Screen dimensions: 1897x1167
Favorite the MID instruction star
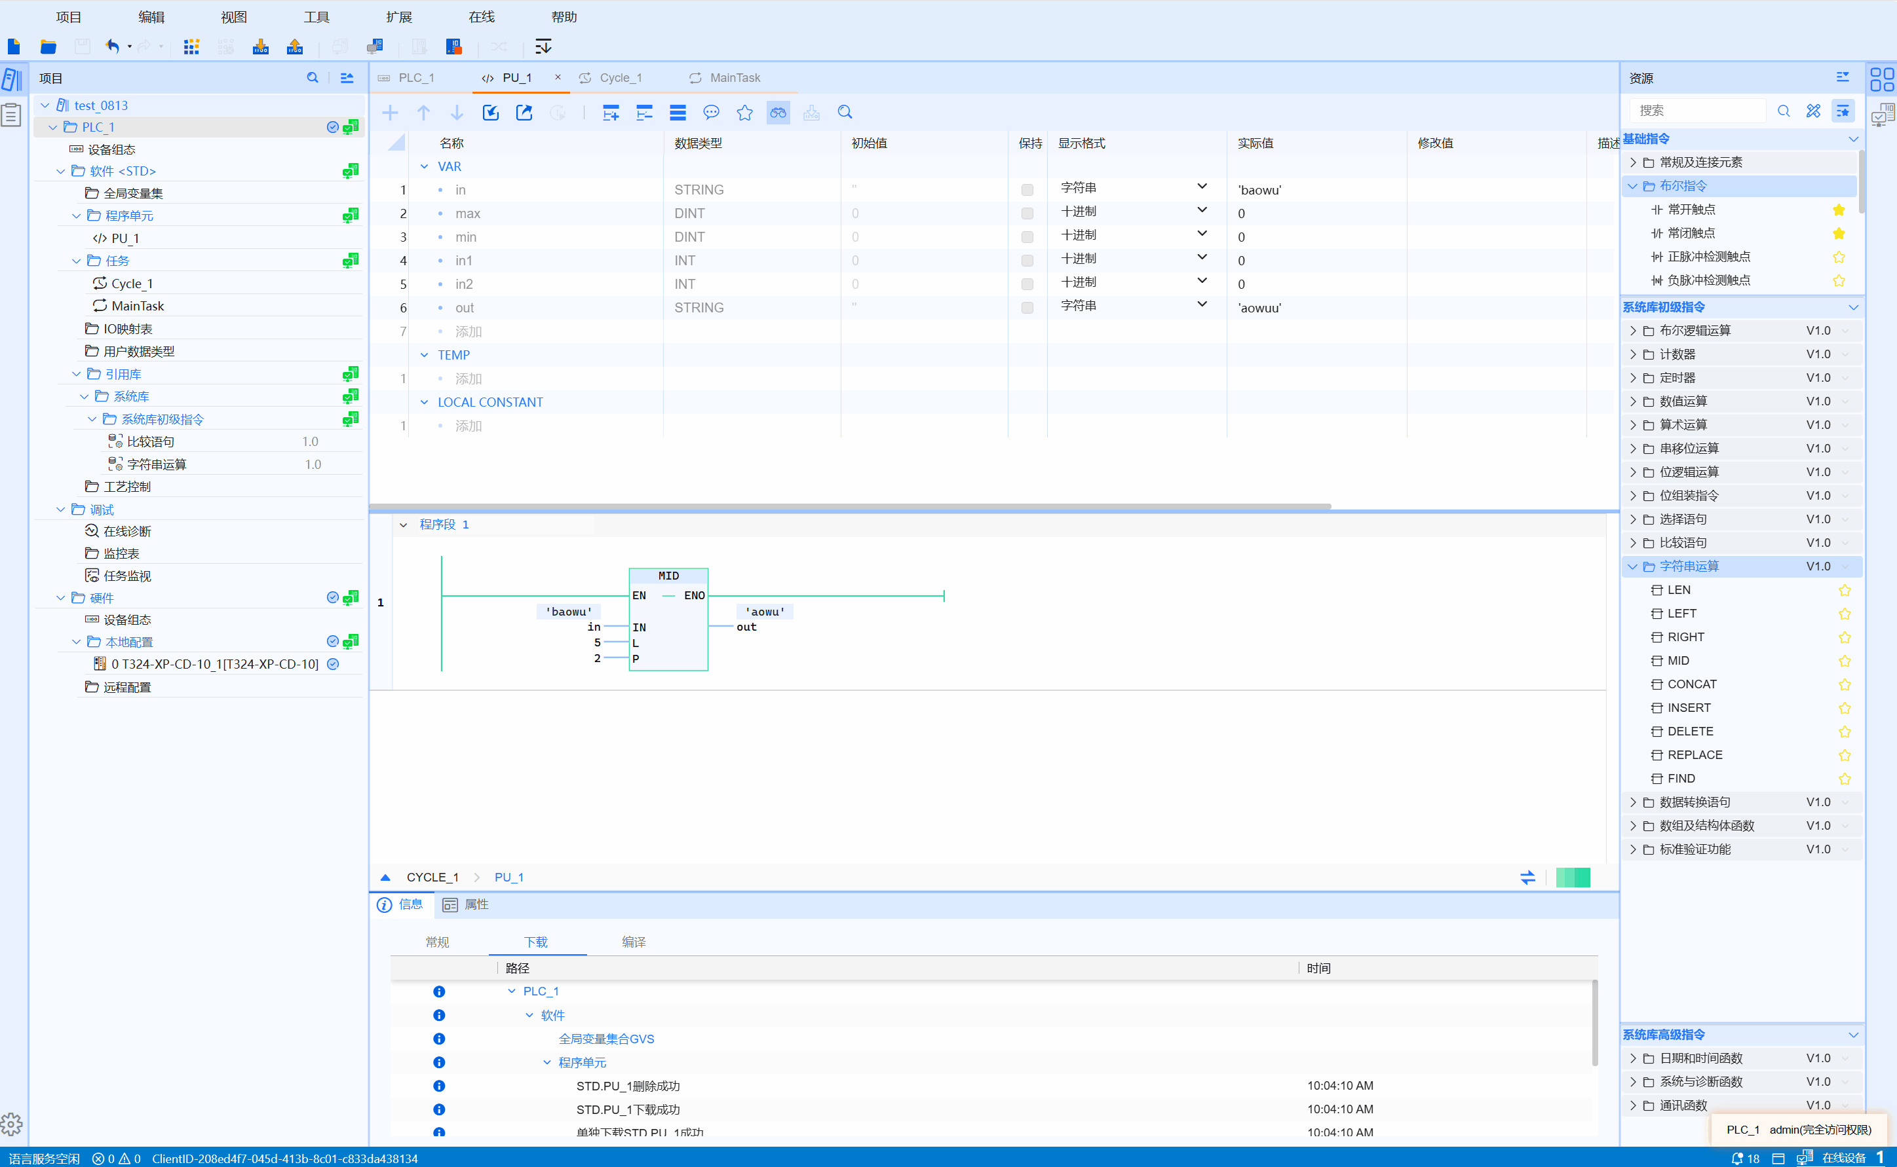pos(1844,661)
